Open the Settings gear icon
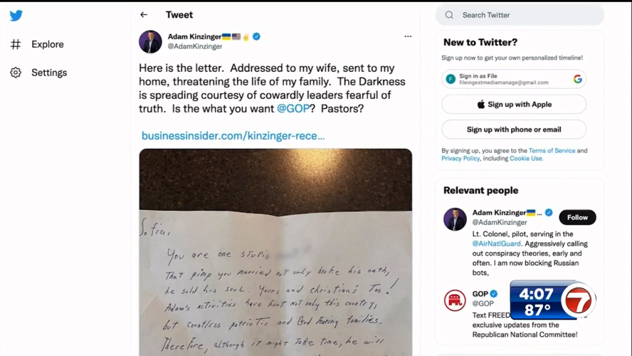Viewport: 632px width, 356px height. coord(15,73)
